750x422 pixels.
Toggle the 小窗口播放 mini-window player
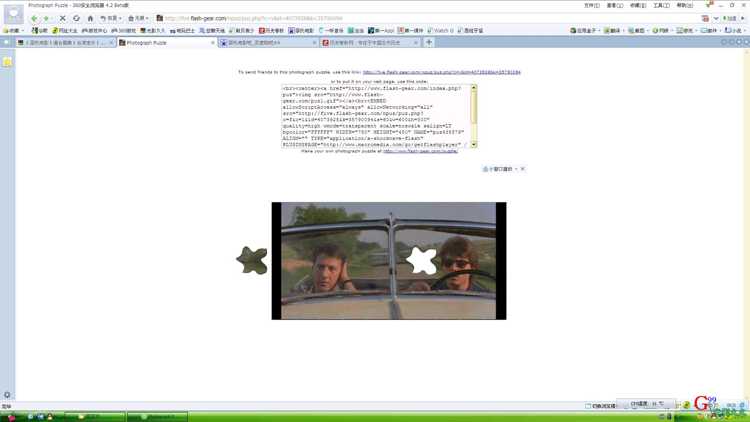coord(500,169)
